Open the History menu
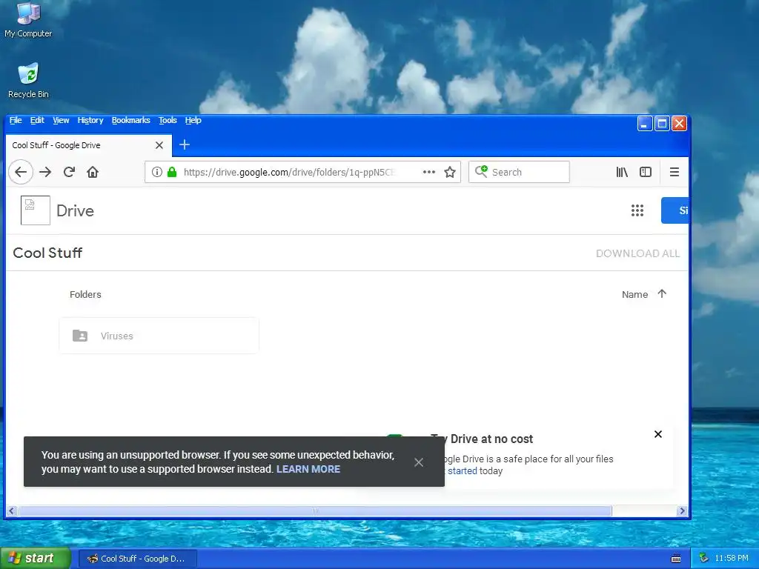The image size is (759, 569). [90, 121]
